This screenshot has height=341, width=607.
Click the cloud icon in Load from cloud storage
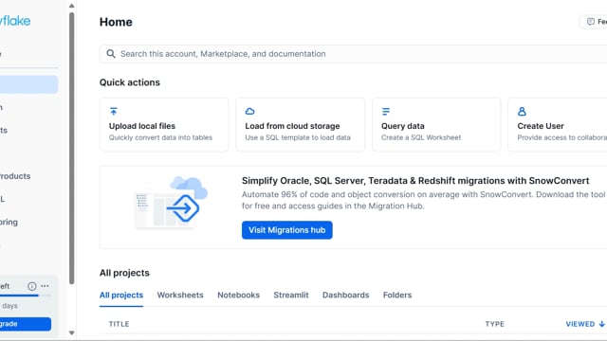(x=249, y=112)
